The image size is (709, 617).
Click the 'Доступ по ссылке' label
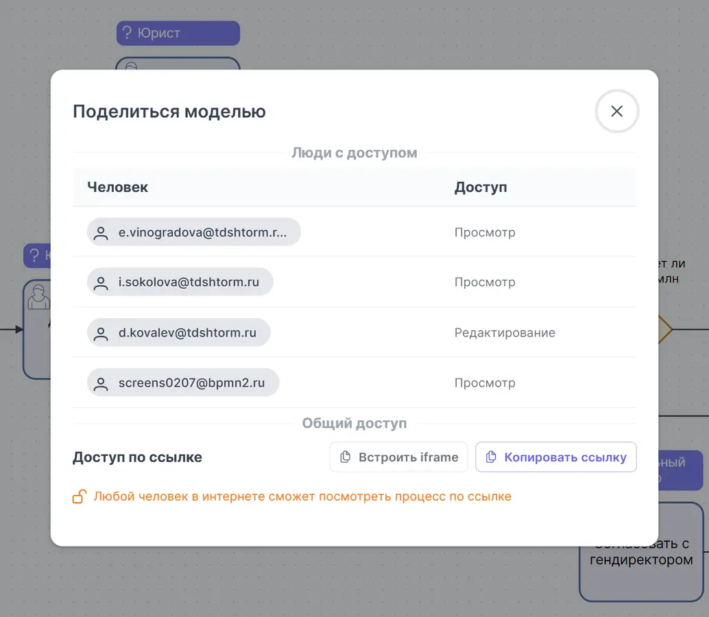tap(137, 457)
